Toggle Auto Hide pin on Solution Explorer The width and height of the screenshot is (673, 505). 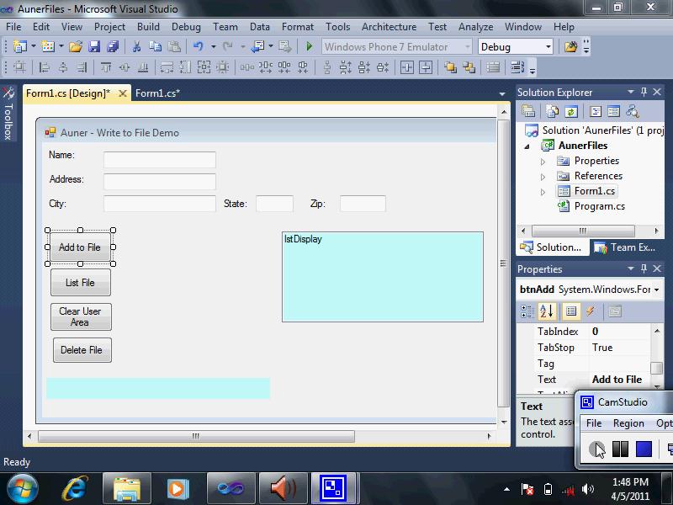coord(644,93)
